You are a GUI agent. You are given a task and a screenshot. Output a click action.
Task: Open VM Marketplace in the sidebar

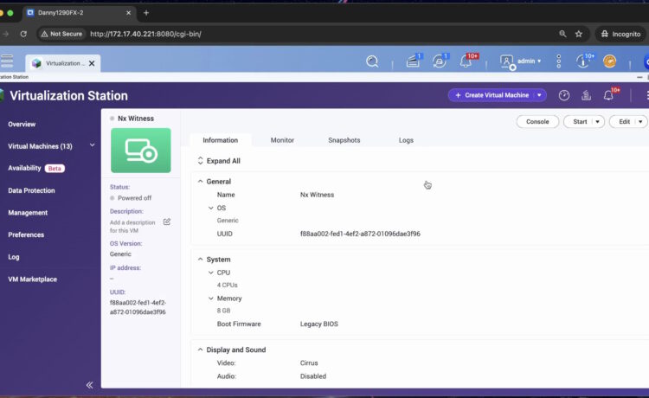(x=32, y=279)
